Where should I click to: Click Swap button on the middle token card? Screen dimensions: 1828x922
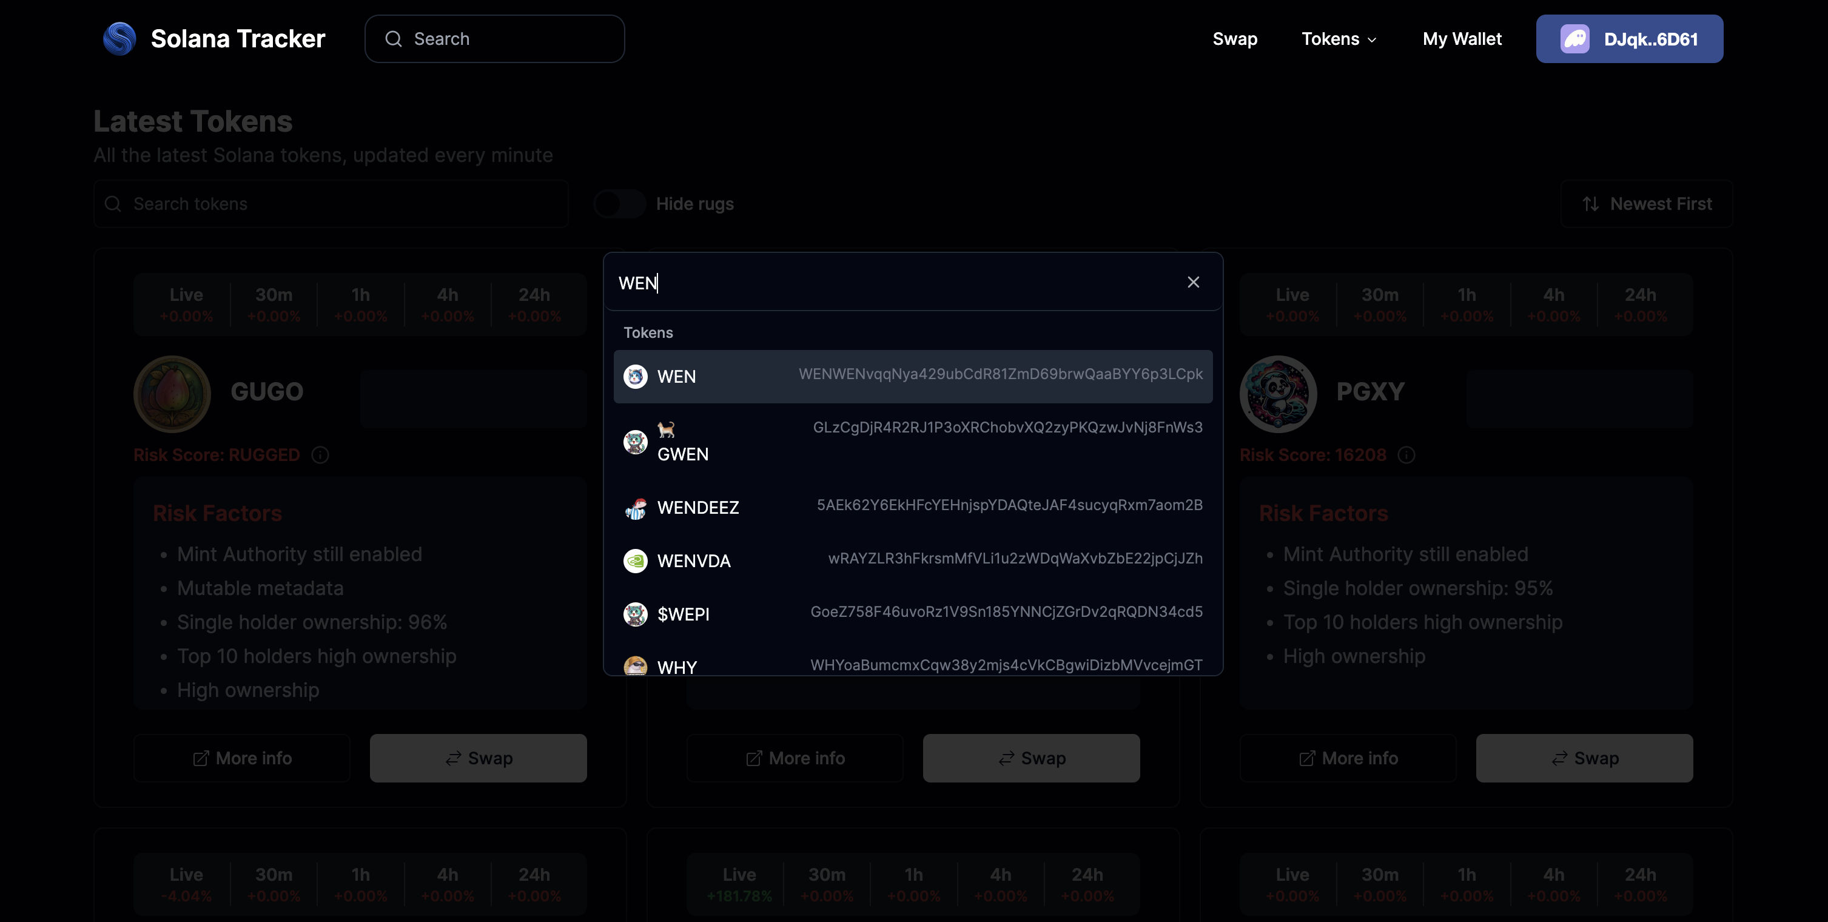click(x=1031, y=758)
